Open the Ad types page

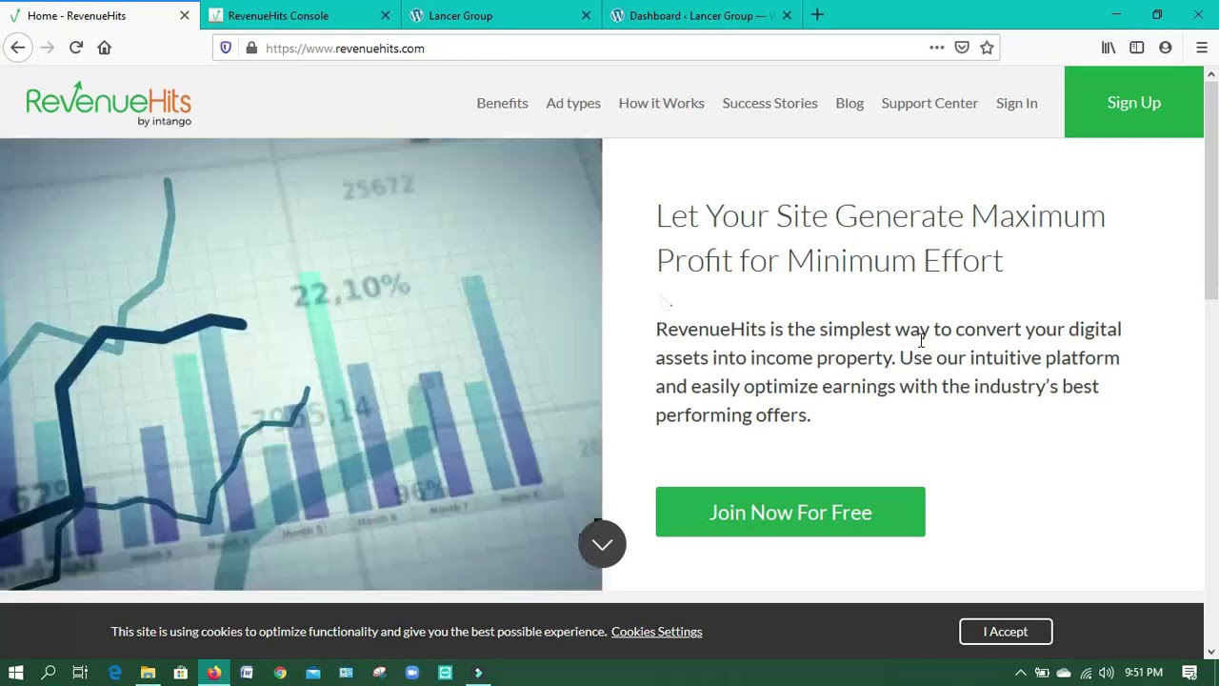[573, 103]
